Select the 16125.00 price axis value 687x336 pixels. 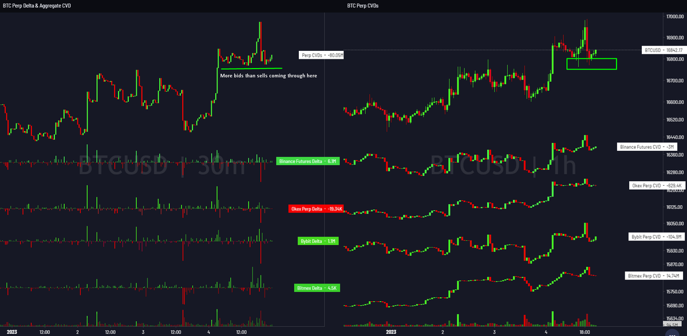click(x=676, y=207)
